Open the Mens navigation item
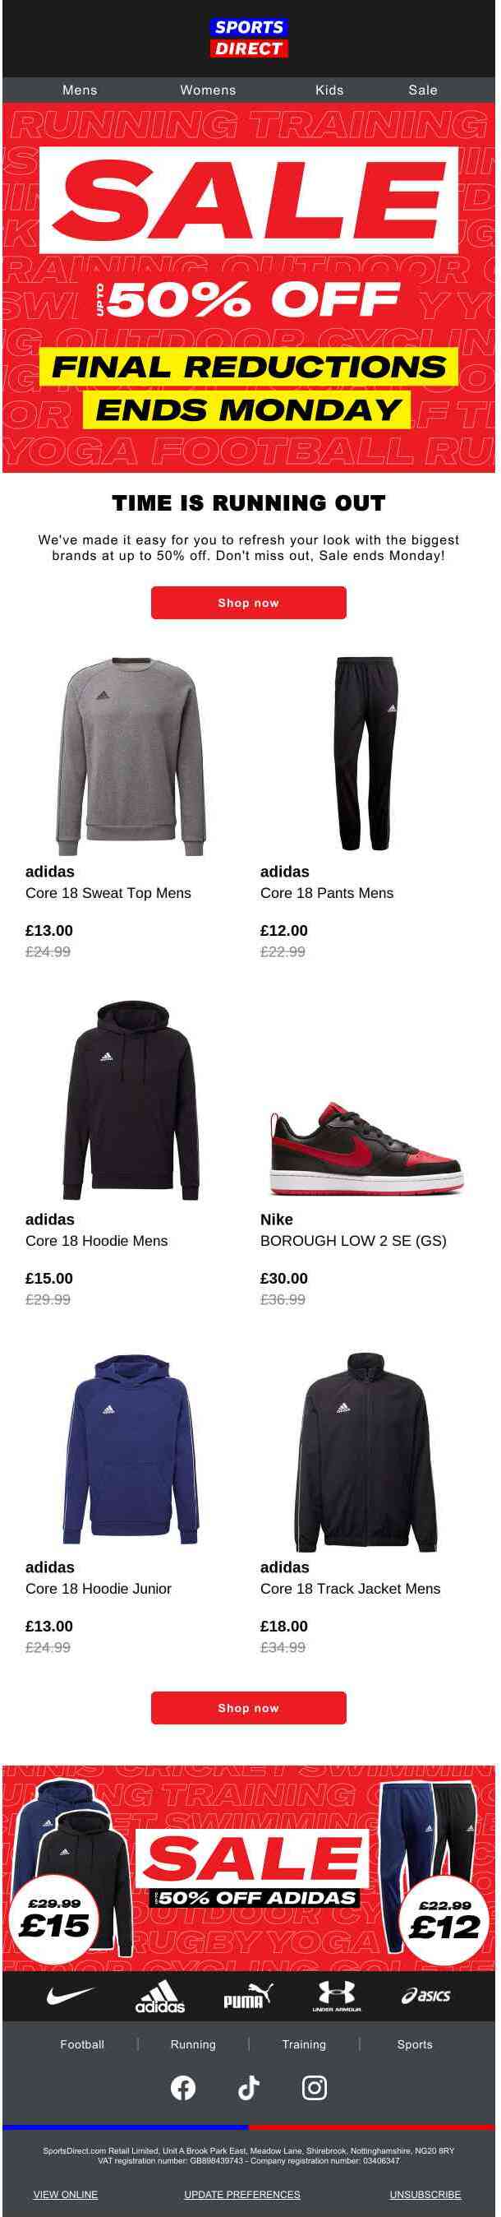This screenshot has width=501, height=2217. [x=80, y=90]
